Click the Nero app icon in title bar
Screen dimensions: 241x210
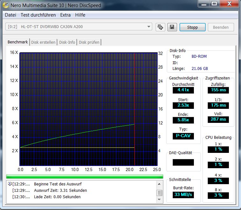pyautogui.click(x=6, y=5)
